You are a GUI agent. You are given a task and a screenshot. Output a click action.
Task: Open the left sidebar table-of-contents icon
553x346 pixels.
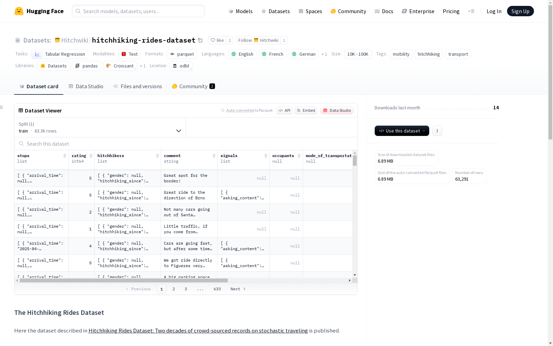(2, 107)
